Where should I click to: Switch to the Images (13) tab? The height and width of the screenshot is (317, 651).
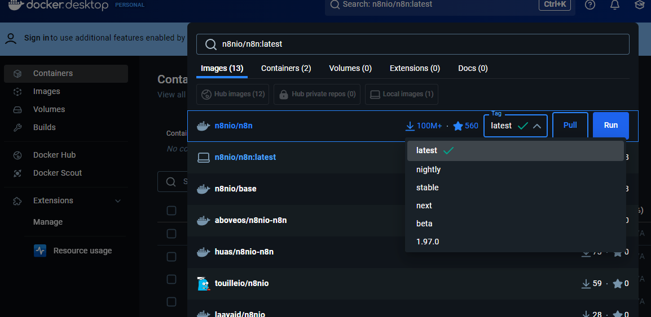point(222,68)
